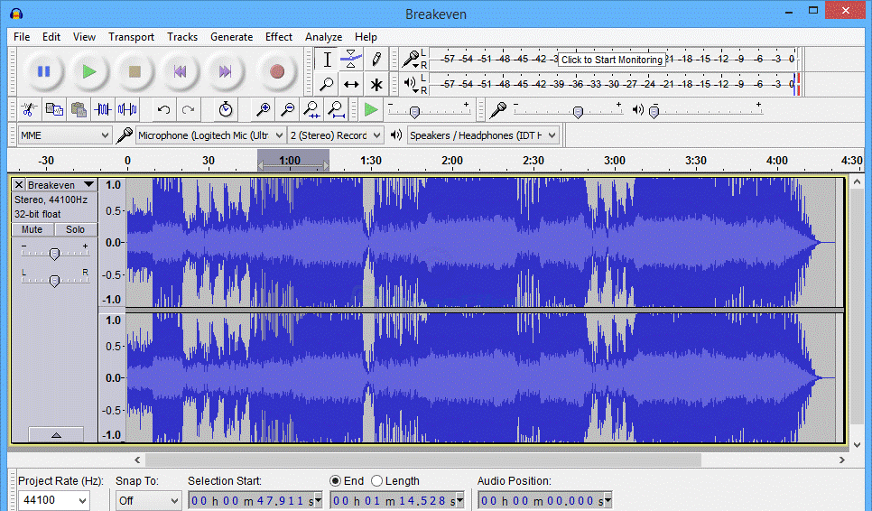Click the Paste clipboard icon
This screenshot has width=872, height=511.
[79, 109]
